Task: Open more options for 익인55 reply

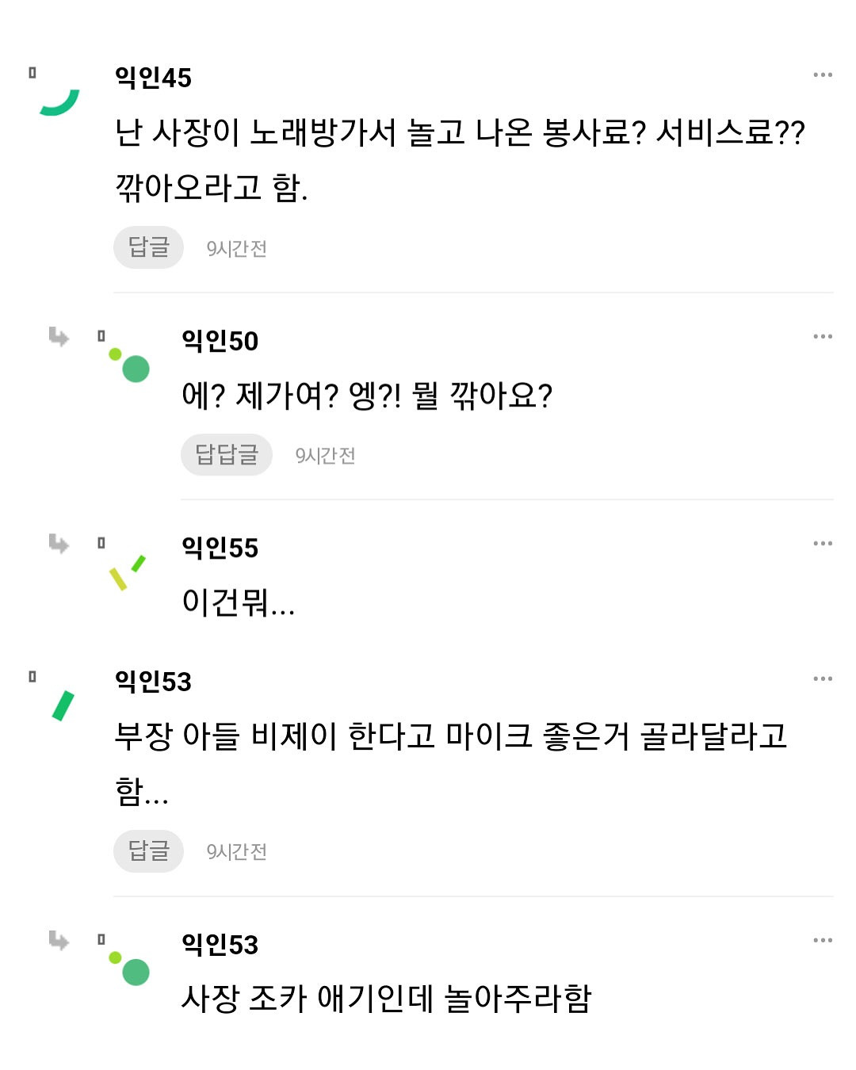Action: 823,544
